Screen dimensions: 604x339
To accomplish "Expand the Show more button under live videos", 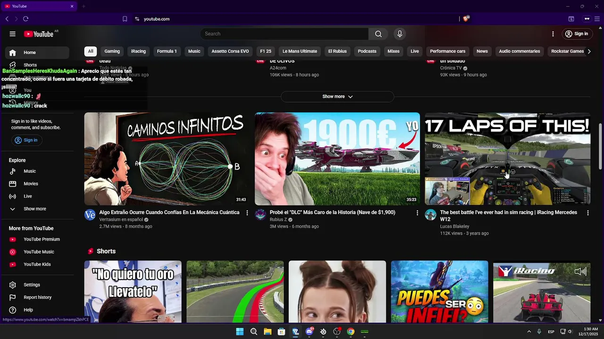I will point(337,97).
